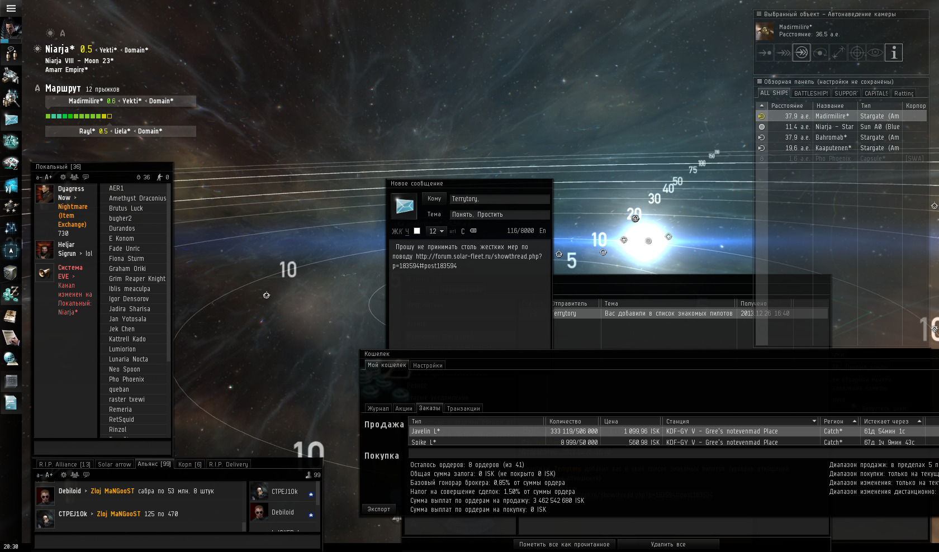Click into the Local chat text input

coord(103,448)
